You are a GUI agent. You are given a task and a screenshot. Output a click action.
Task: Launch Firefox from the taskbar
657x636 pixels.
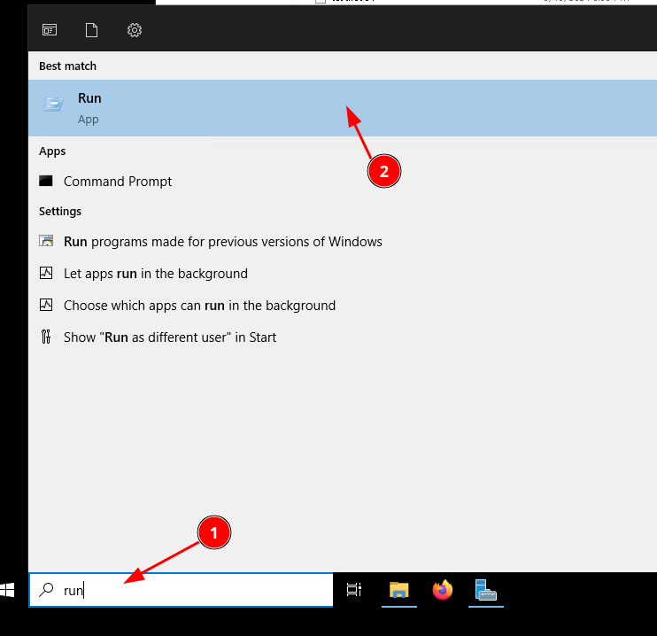tap(442, 590)
